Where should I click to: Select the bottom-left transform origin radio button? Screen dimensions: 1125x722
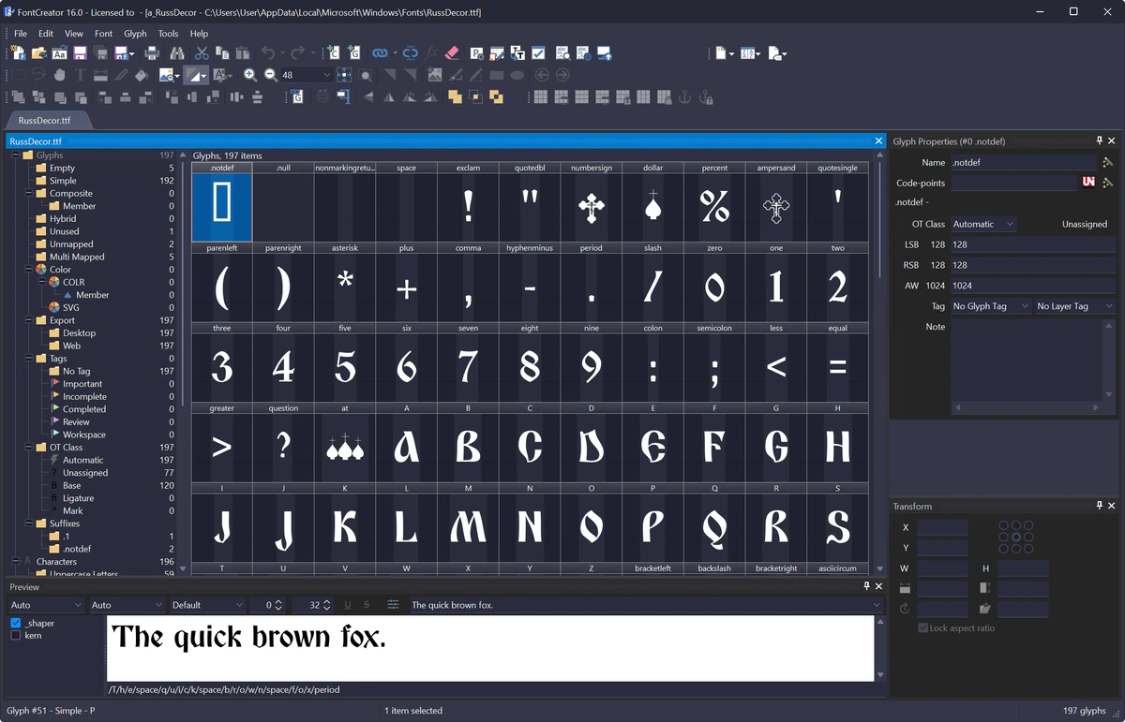point(1004,550)
